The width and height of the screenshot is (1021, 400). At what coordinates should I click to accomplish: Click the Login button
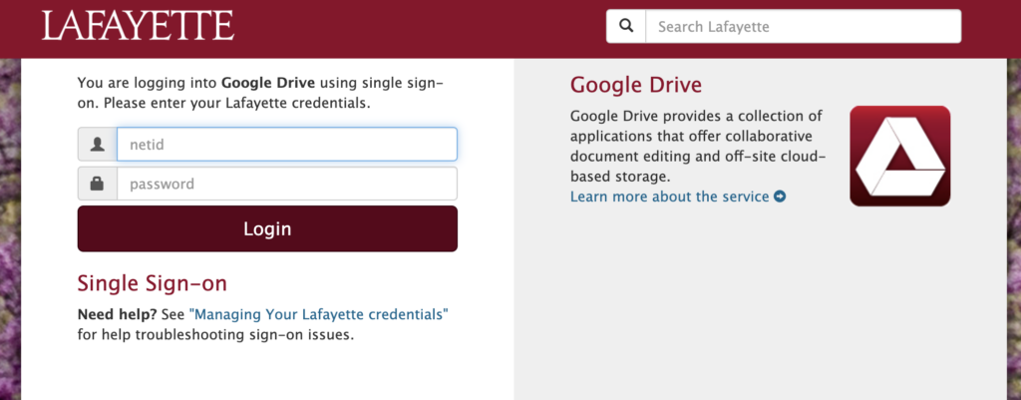coord(267,228)
